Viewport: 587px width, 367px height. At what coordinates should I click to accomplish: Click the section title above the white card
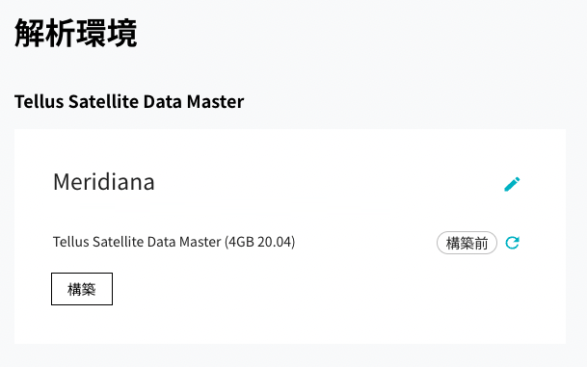pyautogui.click(x=129, y=102)
